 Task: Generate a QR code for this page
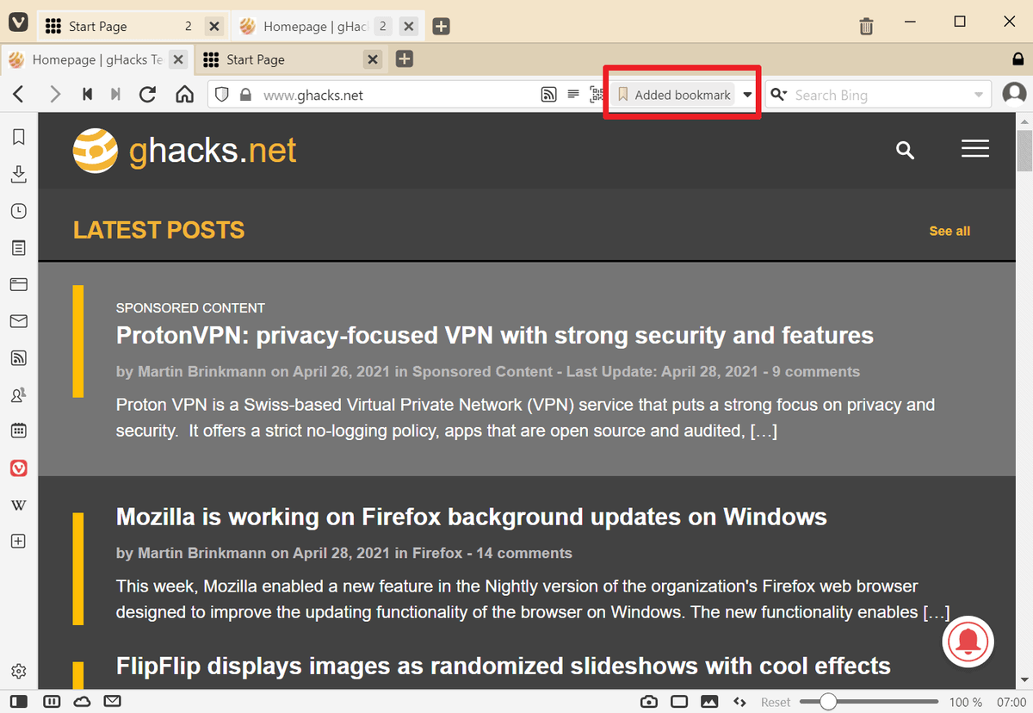point(597,95)
